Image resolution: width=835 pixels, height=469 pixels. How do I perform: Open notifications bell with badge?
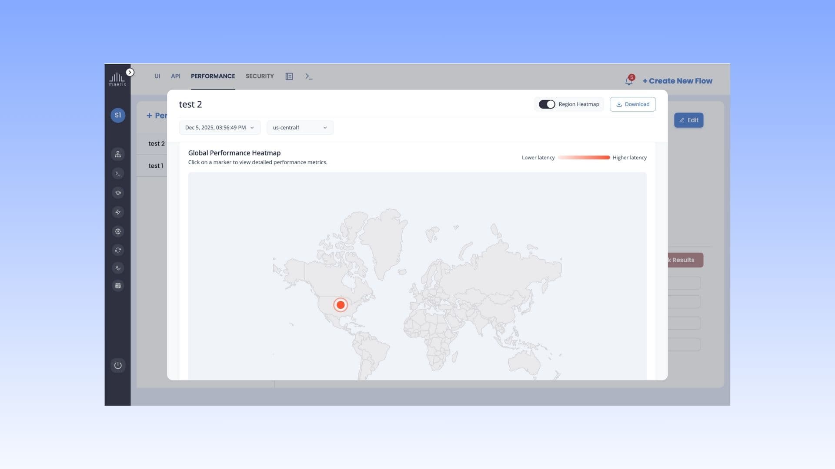(629, 81)
